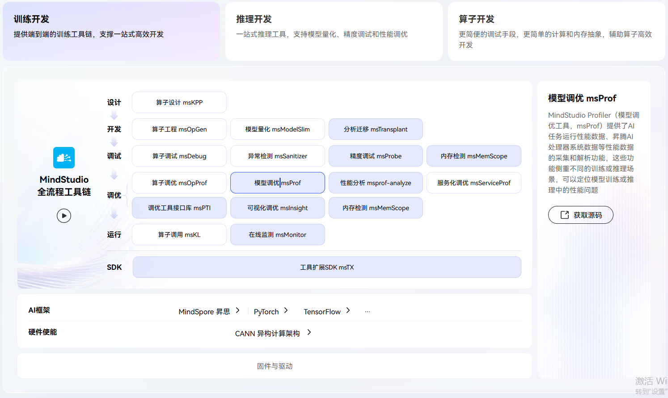This screenshot has height=398, width=668.
Task: Click chevron next to CANN 异构计算架构
Action: [x=309, y=332]
